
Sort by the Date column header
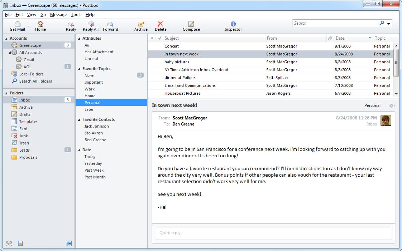click(353, 38)
